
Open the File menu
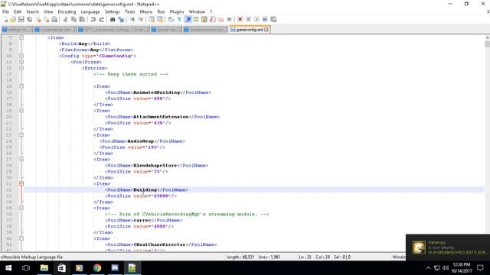[5, 11]
